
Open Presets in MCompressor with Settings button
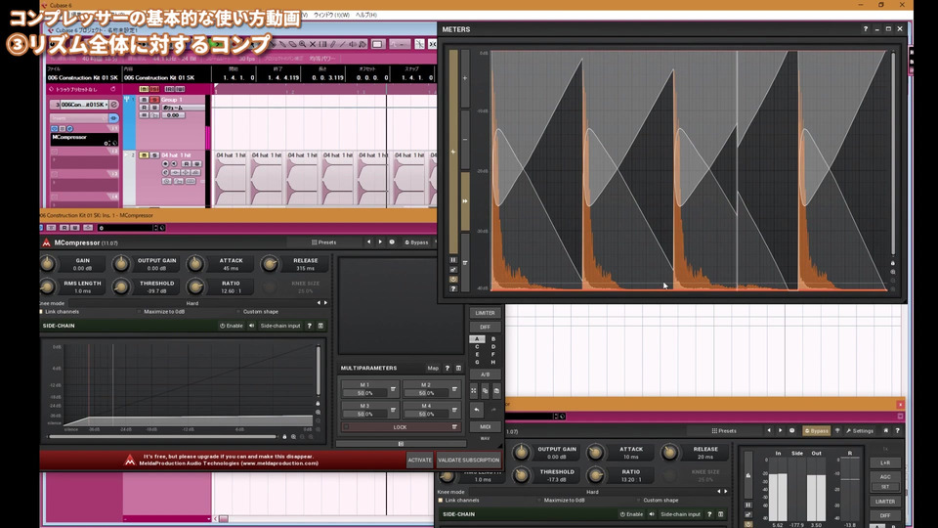724,430
